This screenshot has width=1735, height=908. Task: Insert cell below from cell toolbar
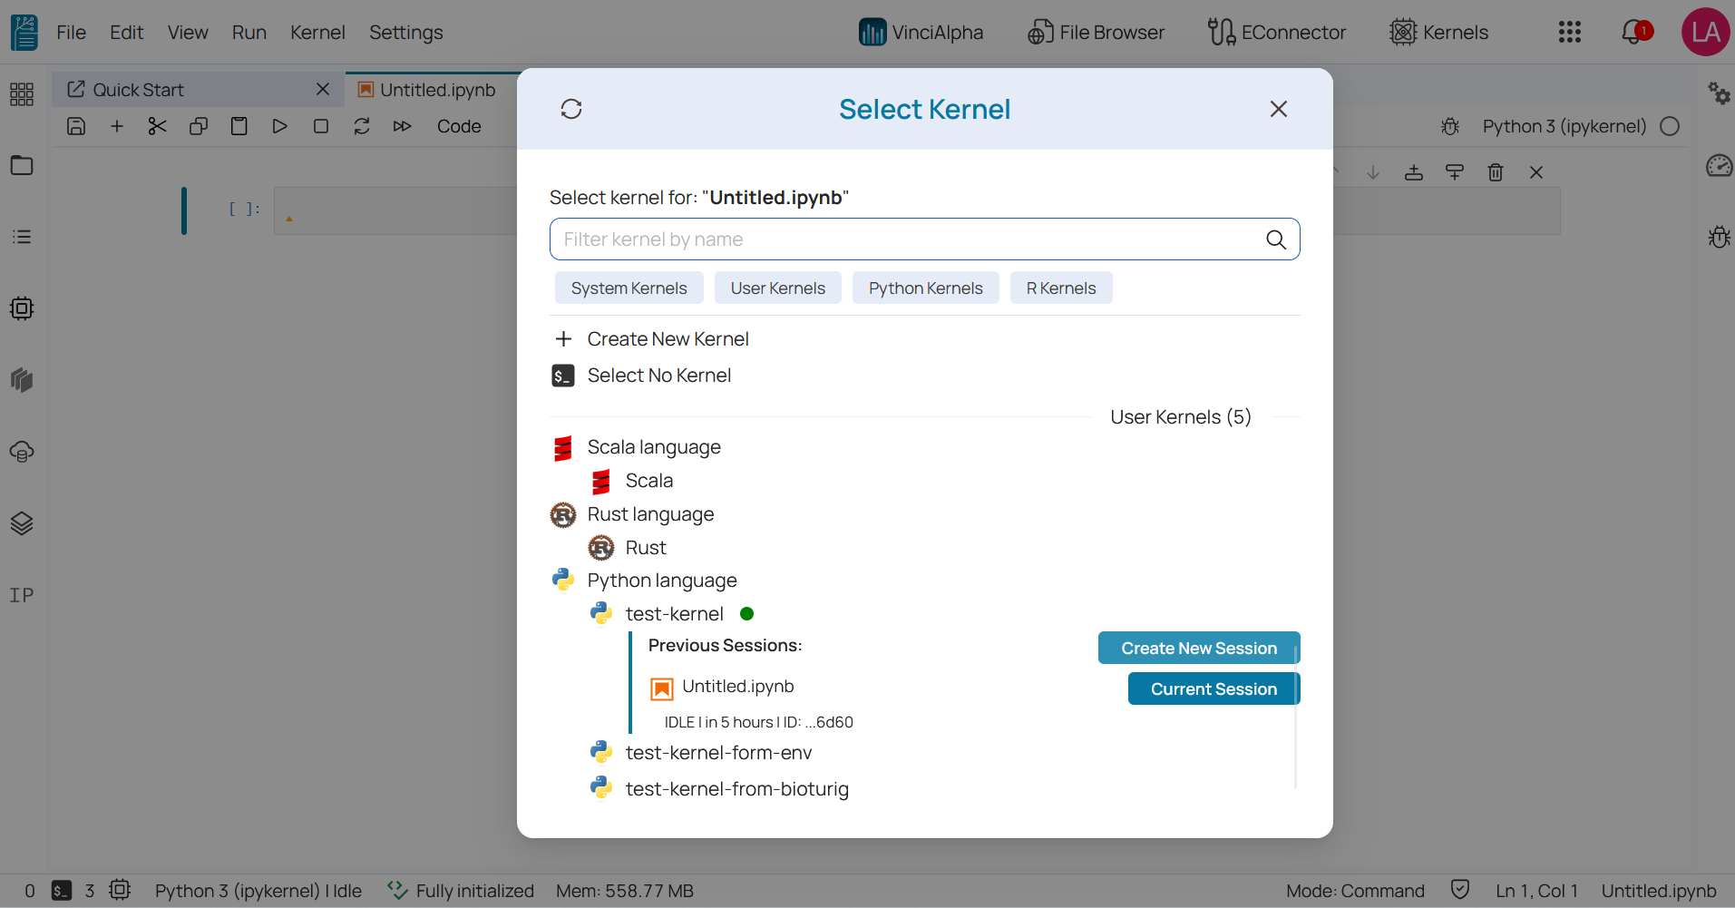(1455, 172)
